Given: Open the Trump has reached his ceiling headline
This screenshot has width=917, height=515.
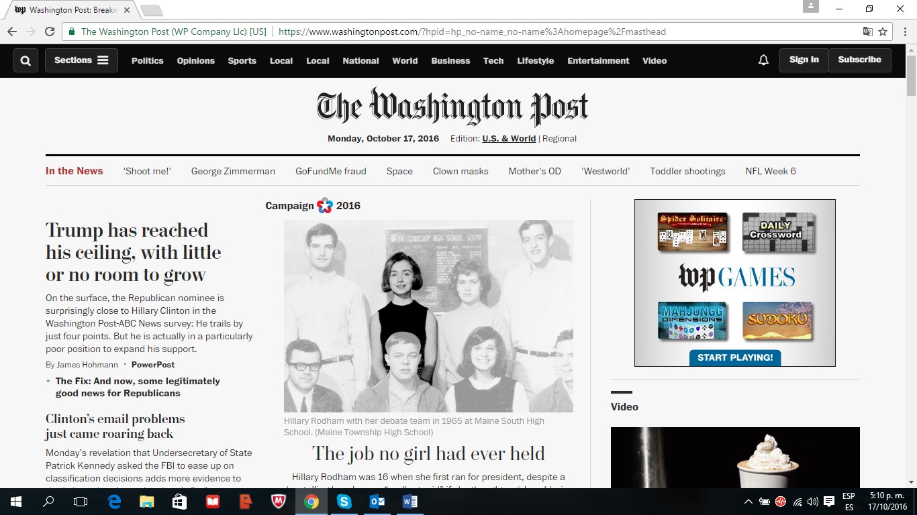Looking at the screenshot, I should click(x=133, y=252).
